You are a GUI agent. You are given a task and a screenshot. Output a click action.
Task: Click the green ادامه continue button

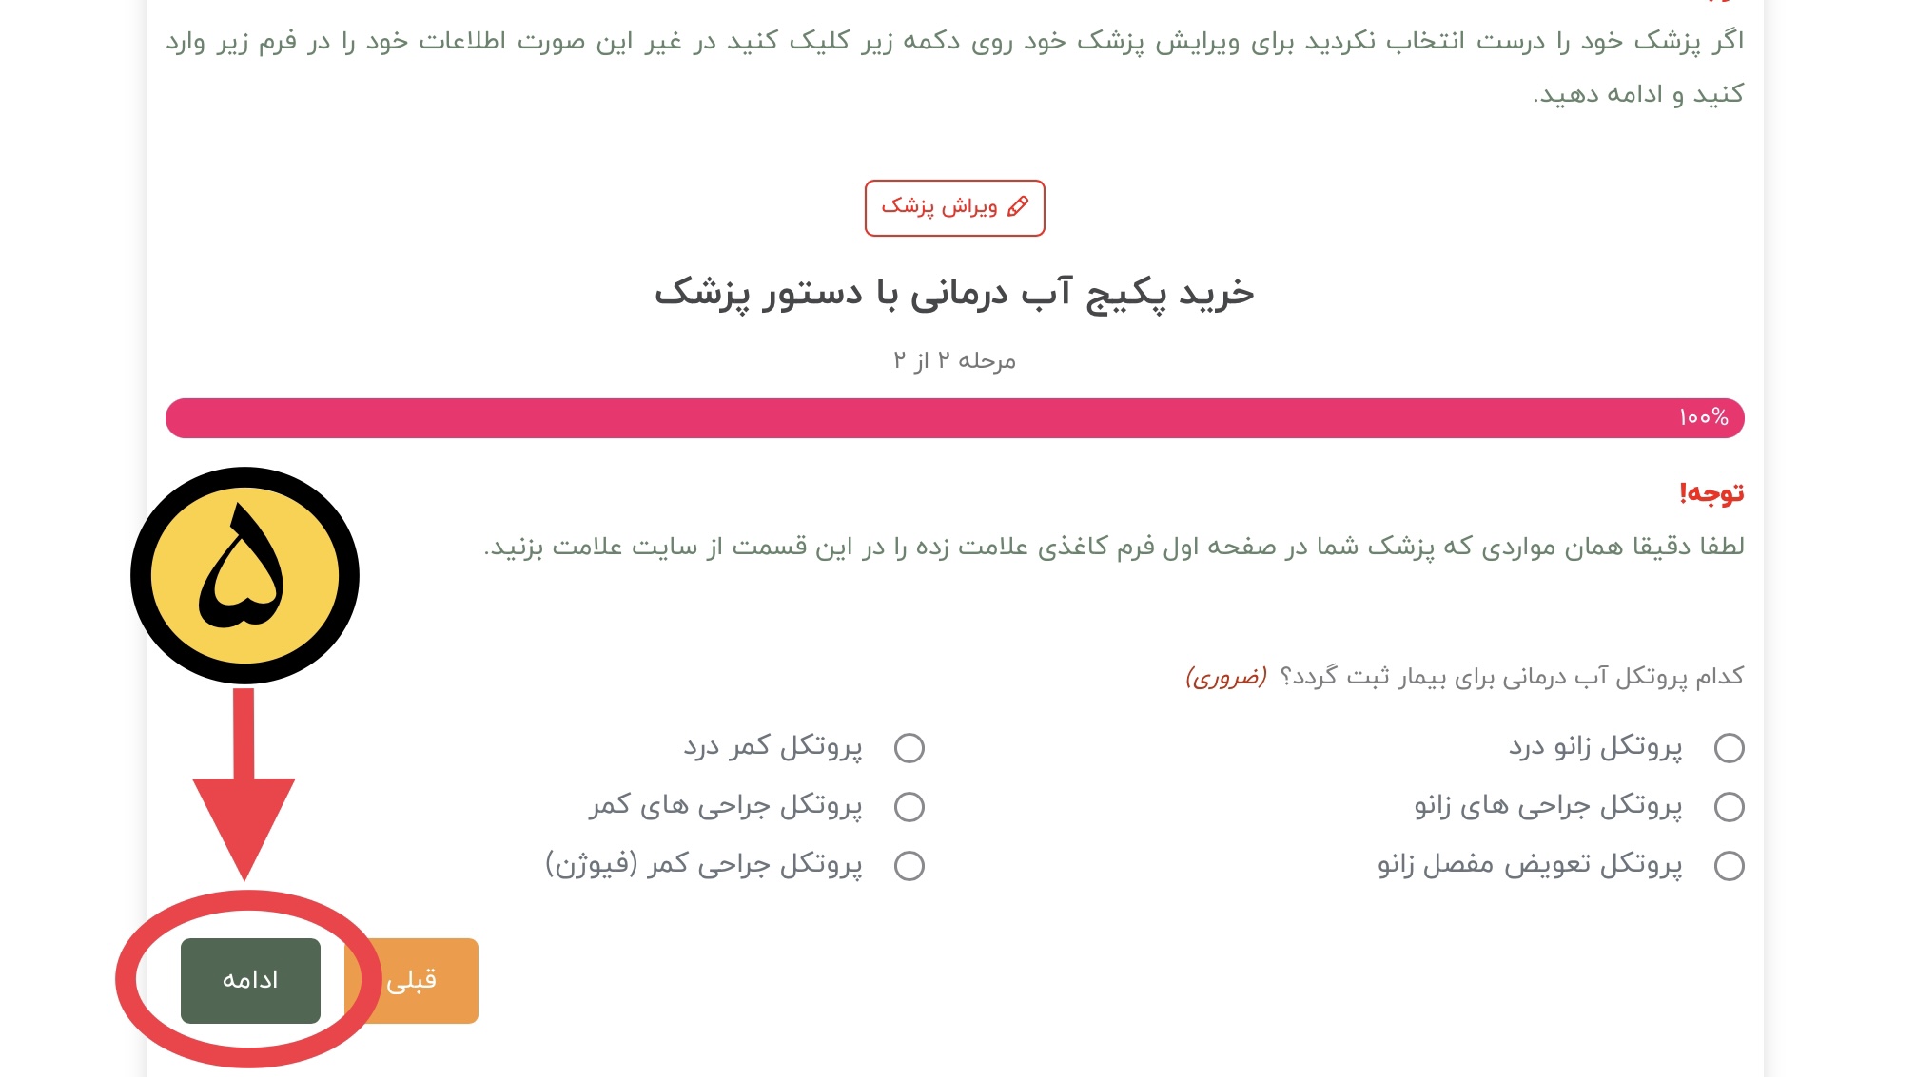tap(250, 980)
